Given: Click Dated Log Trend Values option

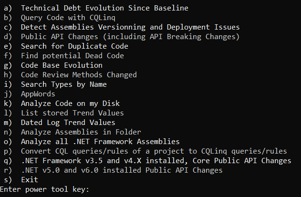Looking at the screenshot, I should click(68, 123).
